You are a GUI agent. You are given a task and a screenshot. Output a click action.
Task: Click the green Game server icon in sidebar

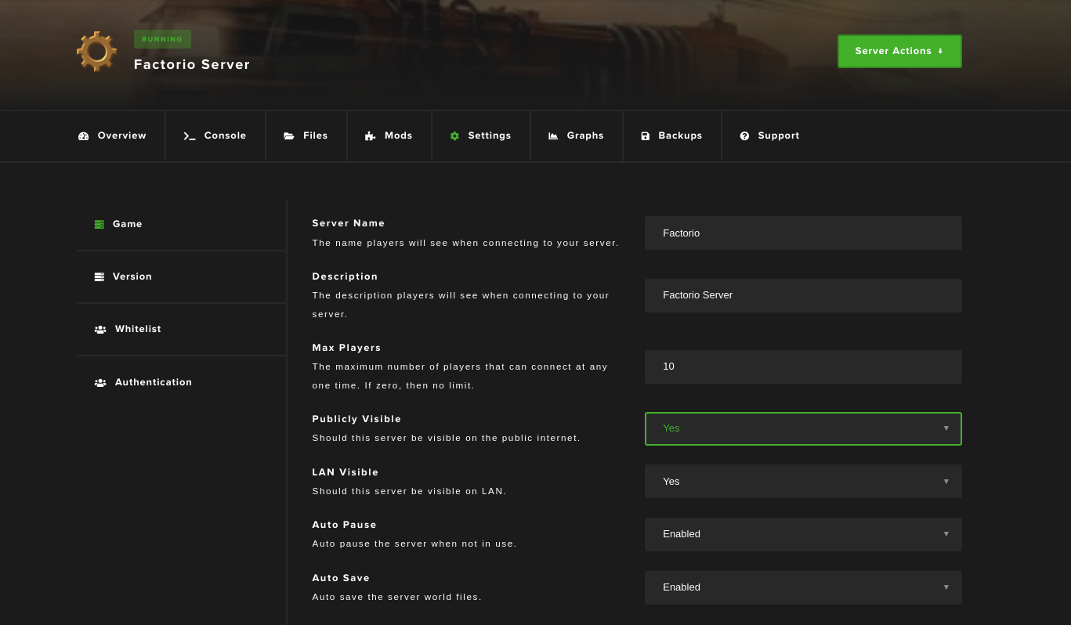point(100,225)
